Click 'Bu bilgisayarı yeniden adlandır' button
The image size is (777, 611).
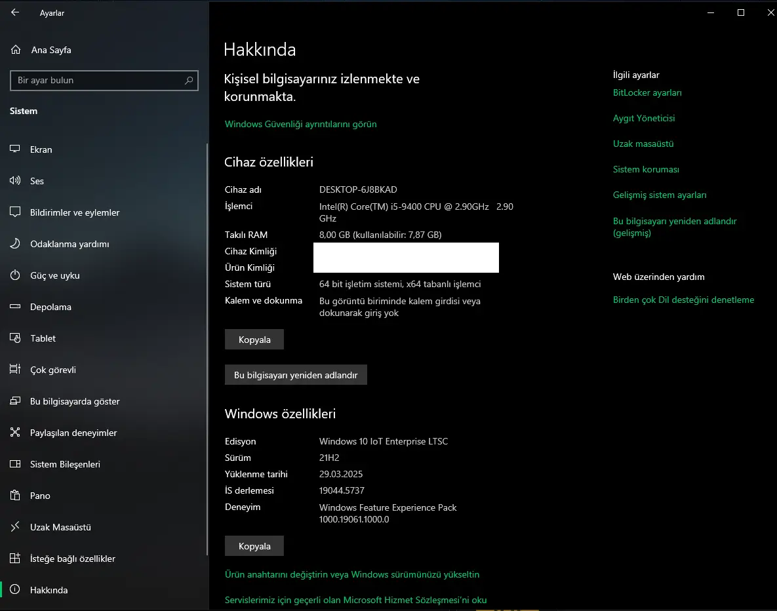(x=296, y=375)
